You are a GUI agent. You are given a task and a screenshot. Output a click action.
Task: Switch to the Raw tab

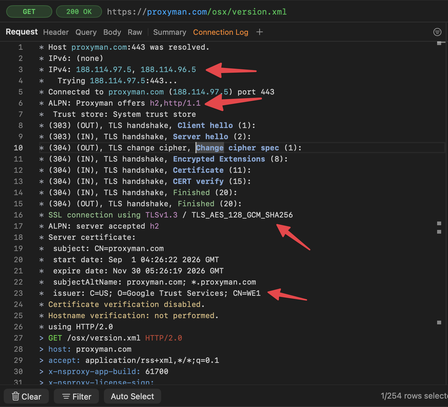(135, 32)
